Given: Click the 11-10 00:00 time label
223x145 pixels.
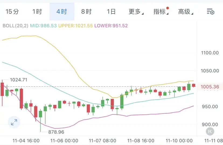Looking at the screenshot, I should pos(179,141).
